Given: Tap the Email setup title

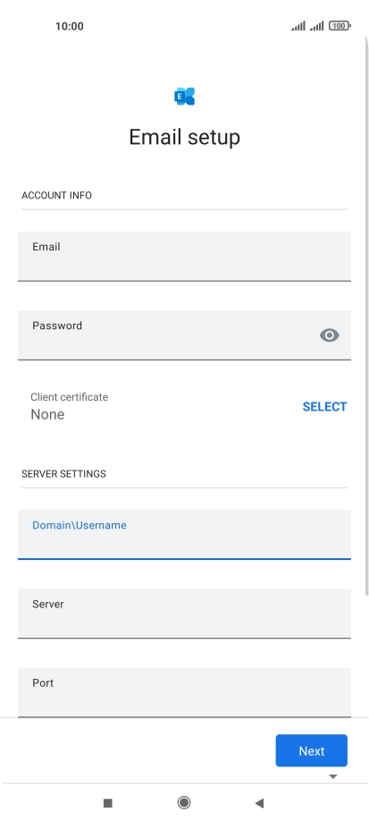Looking at the screenshot, I should click(184, 138).
